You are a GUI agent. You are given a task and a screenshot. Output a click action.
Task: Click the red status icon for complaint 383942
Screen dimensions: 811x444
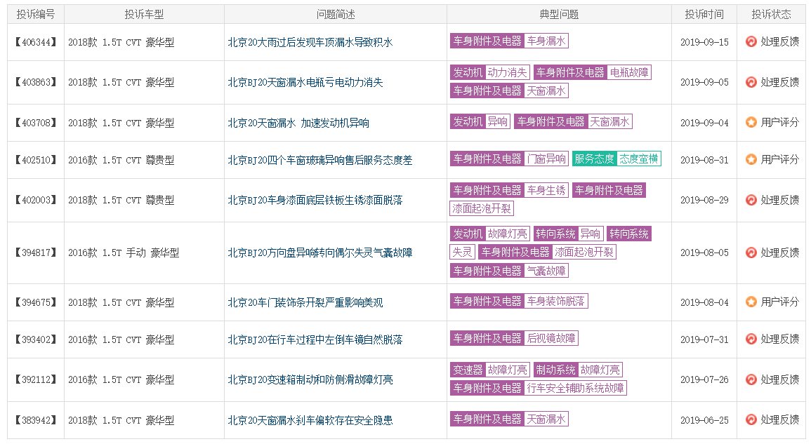click(x=751, y=419)
